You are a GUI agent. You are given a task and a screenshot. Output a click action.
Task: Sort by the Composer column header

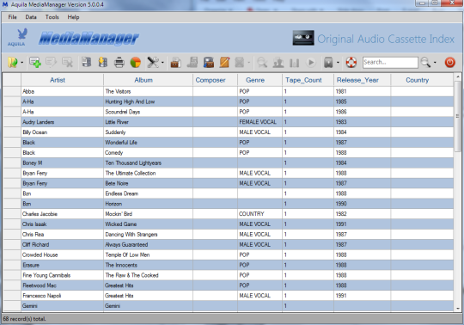tap(215, 80)
